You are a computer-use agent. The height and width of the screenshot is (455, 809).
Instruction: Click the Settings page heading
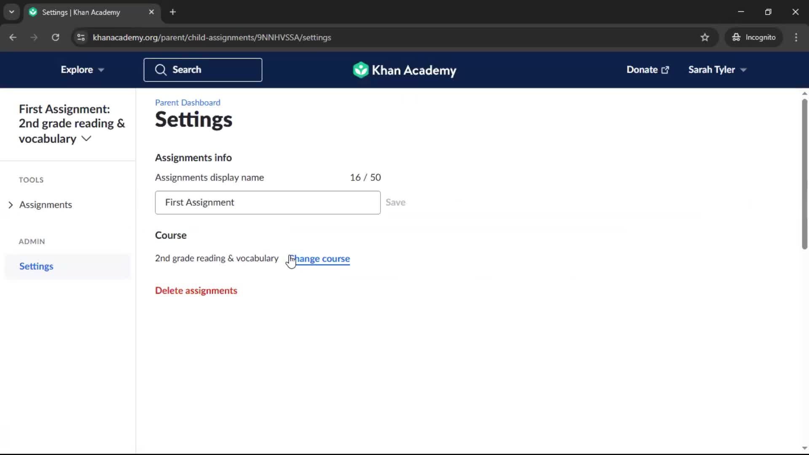[193, 120]
